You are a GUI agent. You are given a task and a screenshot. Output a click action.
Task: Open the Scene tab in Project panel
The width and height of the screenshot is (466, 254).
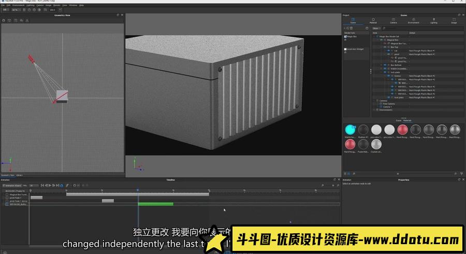point(353,21)
